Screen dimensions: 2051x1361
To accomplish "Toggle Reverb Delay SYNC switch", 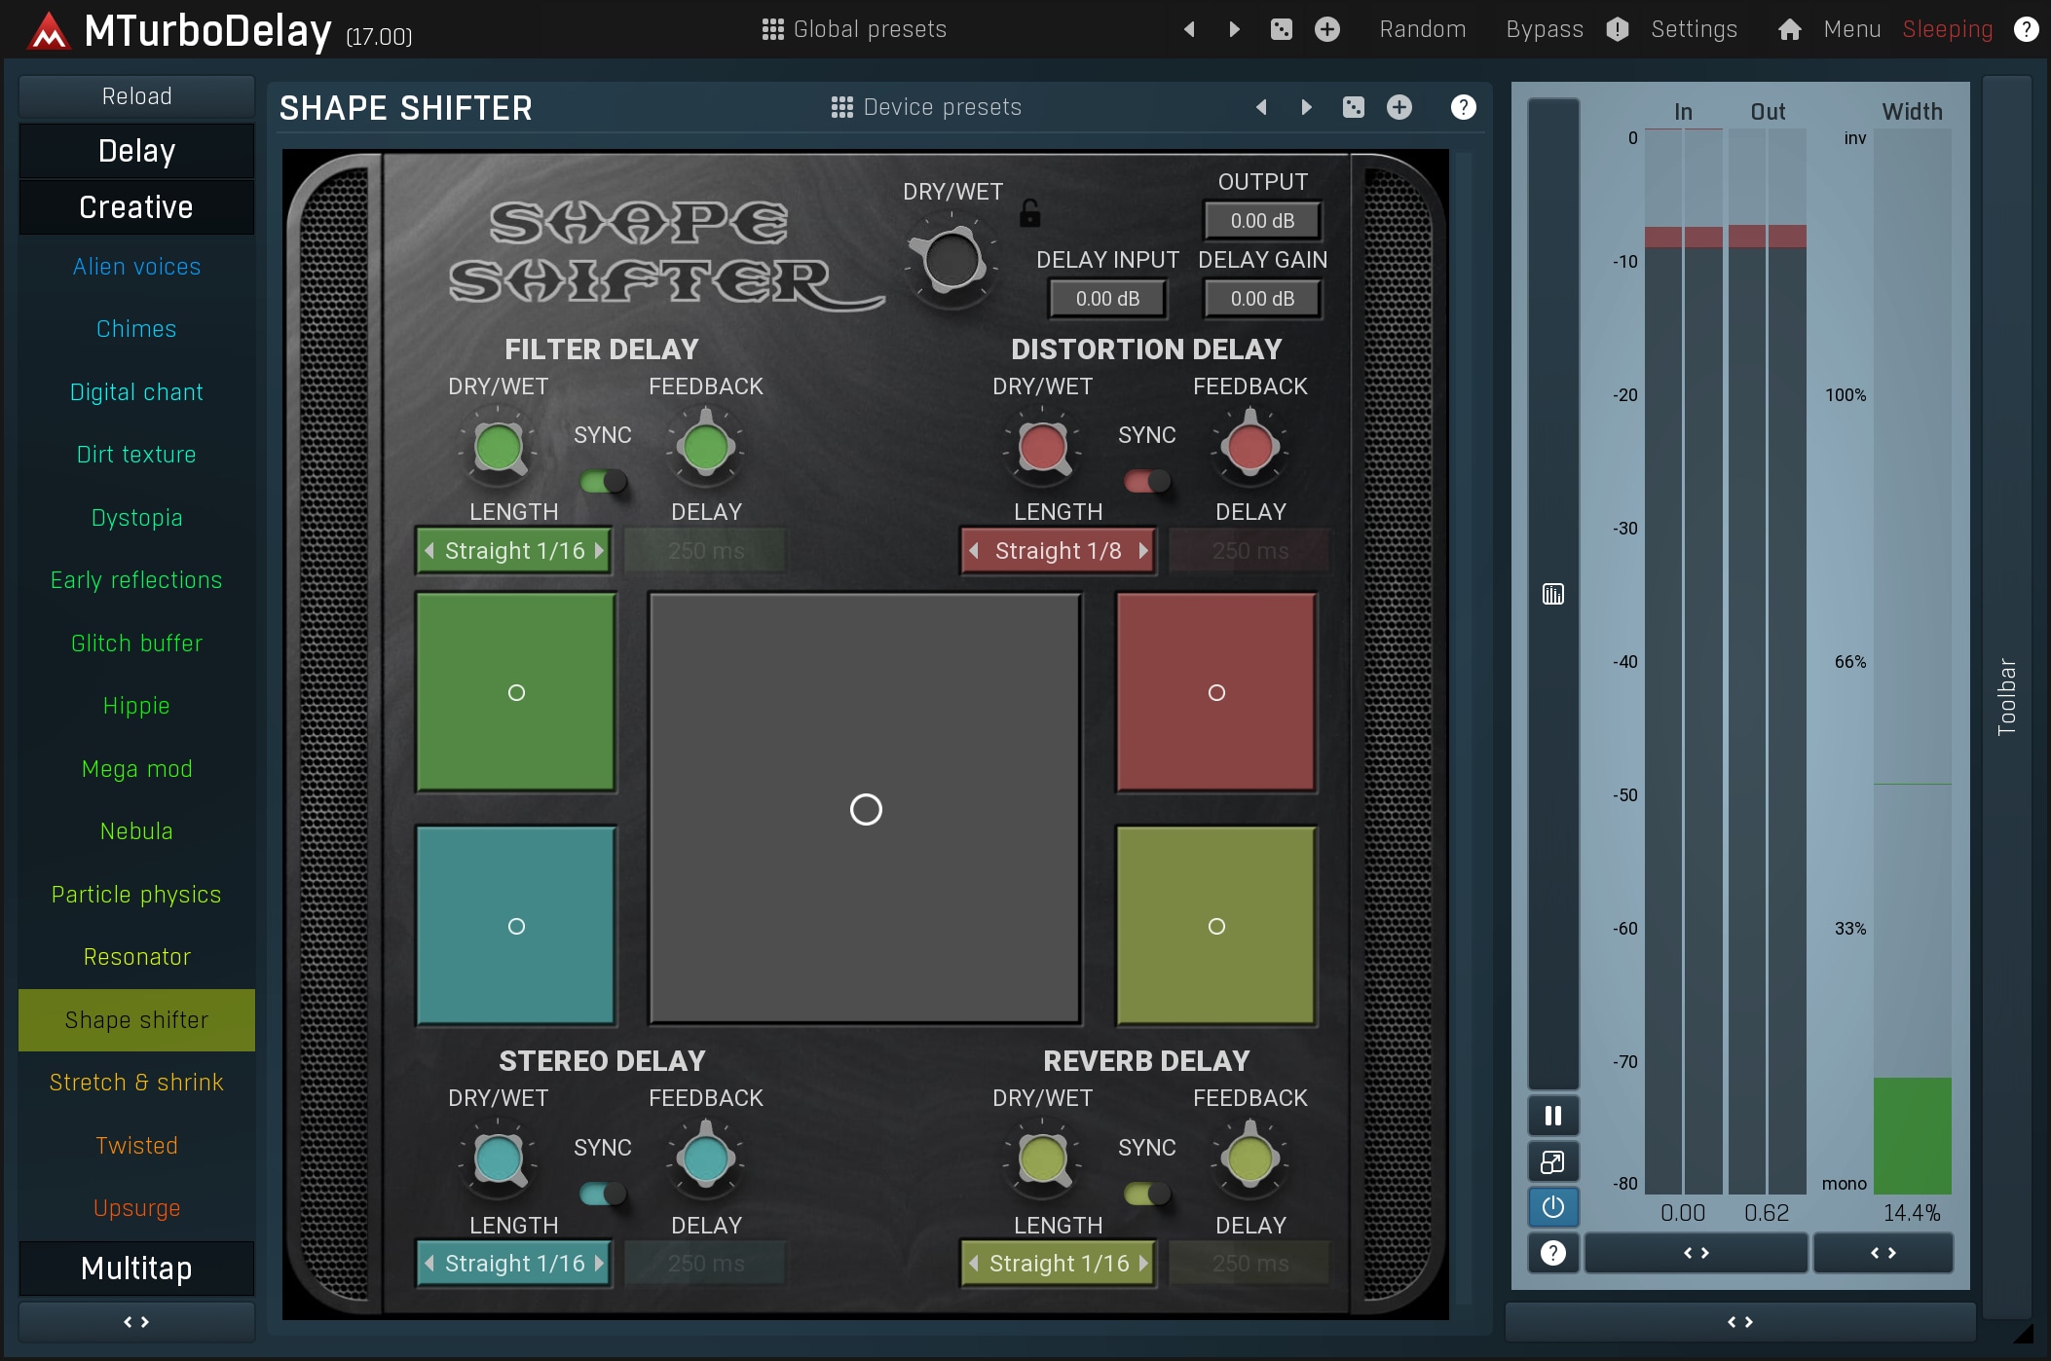I will click(x=1147, y=1194).
